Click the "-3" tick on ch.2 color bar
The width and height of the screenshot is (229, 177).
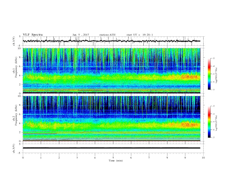coord(213,106)
